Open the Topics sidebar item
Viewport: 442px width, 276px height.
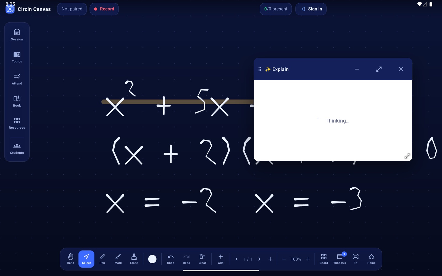[x=17, y=57]
